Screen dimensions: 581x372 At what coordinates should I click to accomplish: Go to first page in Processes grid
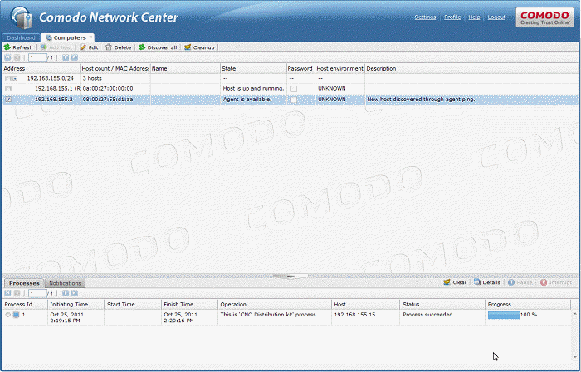tap(7, 293)
